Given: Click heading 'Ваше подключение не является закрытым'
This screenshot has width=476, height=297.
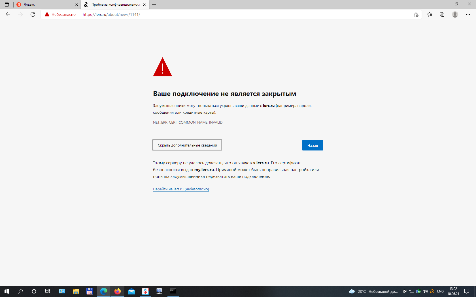Looking at the screenshot, I should 225,94.
